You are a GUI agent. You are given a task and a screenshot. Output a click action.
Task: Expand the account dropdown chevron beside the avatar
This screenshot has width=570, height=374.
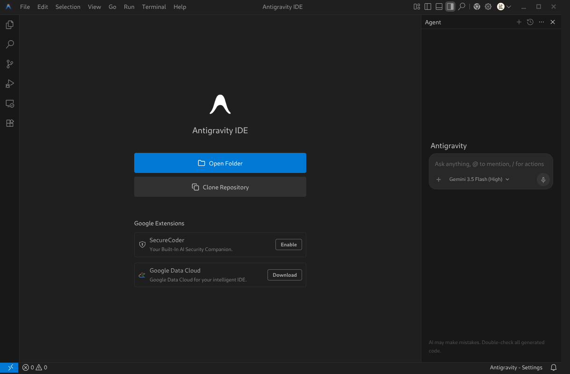click(509, 7)
